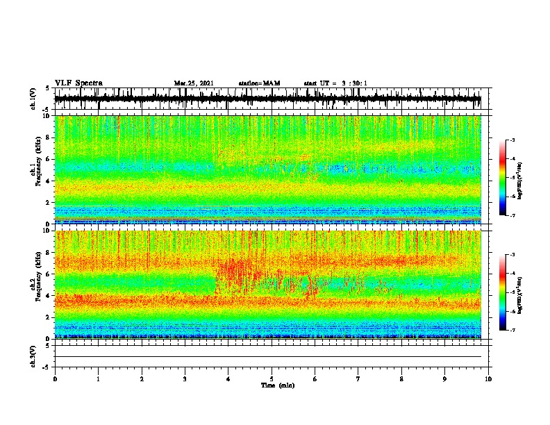Click the ch.2 spectrogram "4" kHz tick label
Image resolution: width=550 pixels, height=425 pixels.
[x=49, y=296]
